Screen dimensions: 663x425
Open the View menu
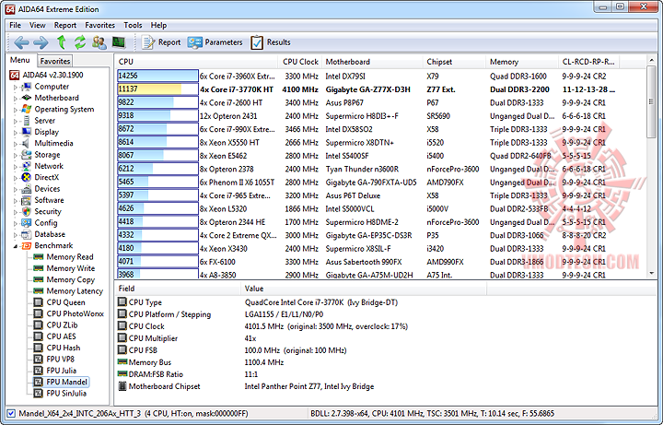pyautogui.click(x=37, y=26)
